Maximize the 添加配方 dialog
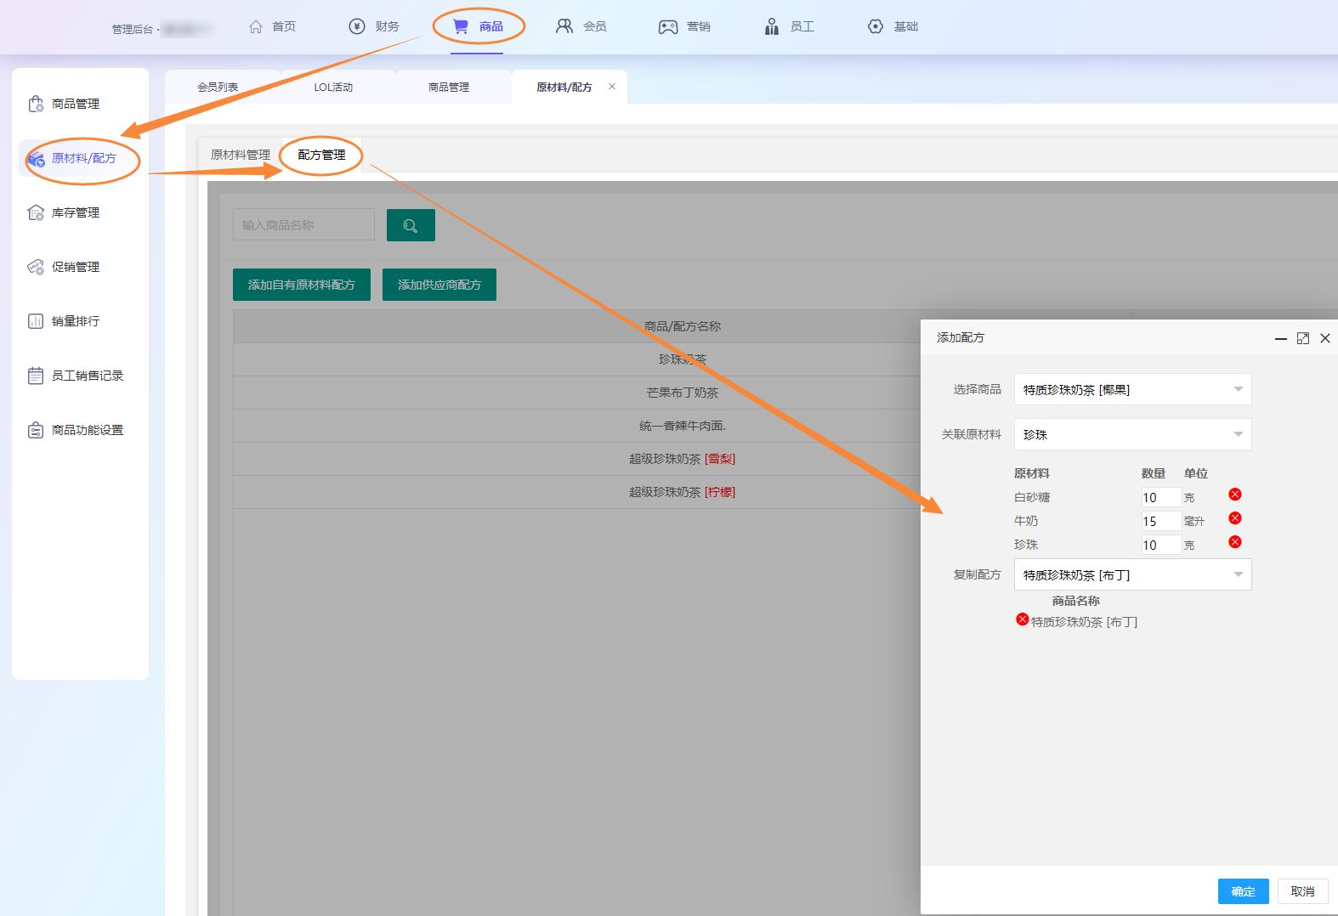The image size is (1338, 916). coord(1302,338)
